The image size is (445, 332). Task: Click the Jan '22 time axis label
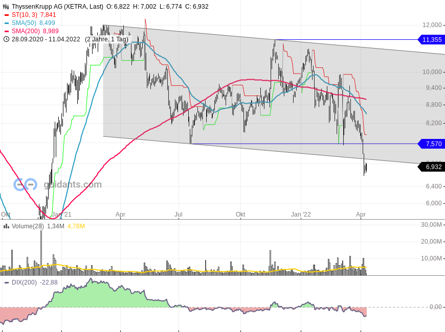coord(301,215)
